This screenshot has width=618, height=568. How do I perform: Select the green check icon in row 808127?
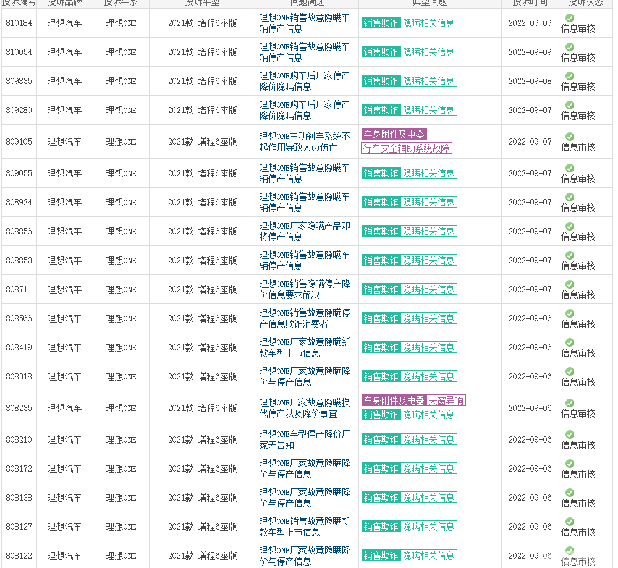pos(570,522)
